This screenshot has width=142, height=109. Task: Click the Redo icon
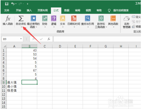[20, 4]
